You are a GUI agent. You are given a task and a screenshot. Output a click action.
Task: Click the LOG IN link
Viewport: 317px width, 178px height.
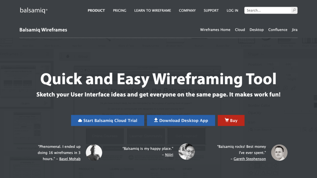pyautogui.click(x=232, y=10)
